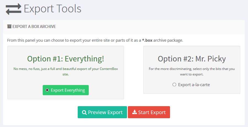
Task: Select the Export Everything radio button
Action: [x=47, y=90]
